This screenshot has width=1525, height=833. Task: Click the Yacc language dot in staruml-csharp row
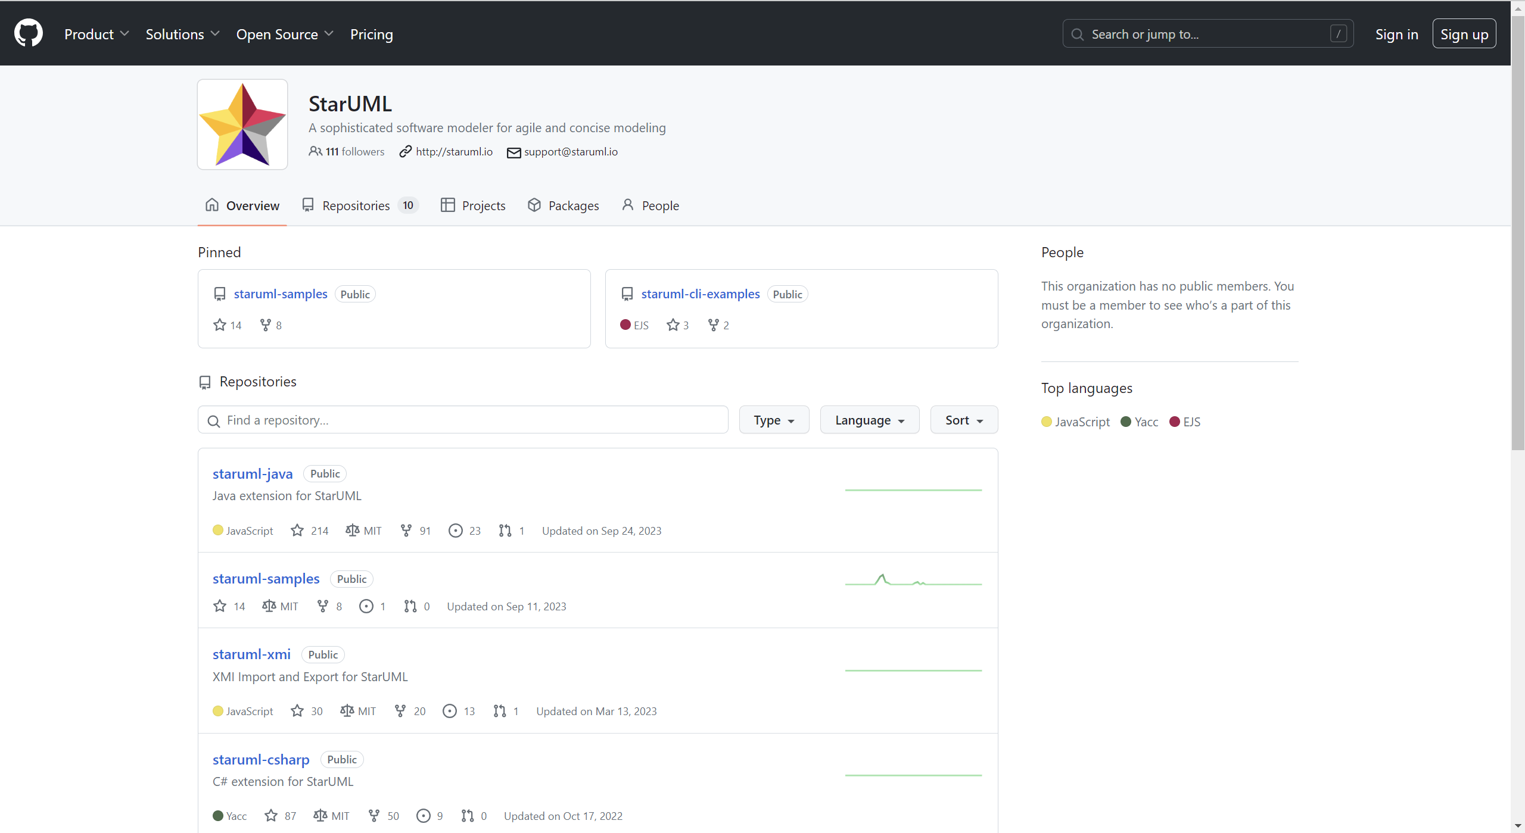[218, 816]
